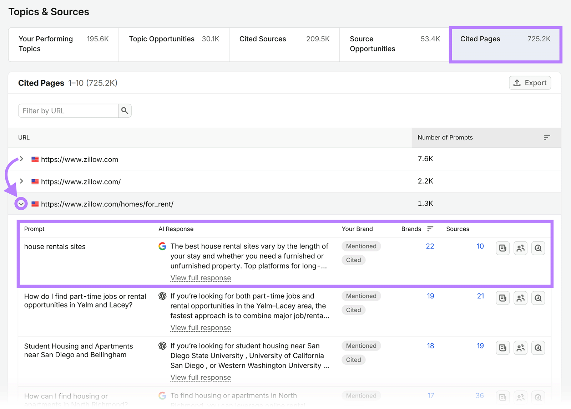Image resolution: width=571 pixels, height=409 pixels.
Task: Click sources count 21 in Yelm and Lacey row
Action: click(481, 296)
